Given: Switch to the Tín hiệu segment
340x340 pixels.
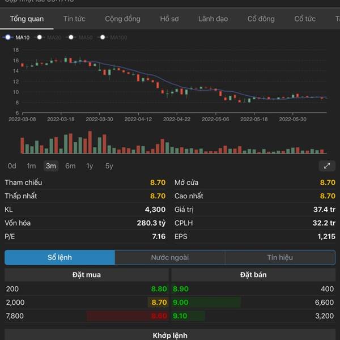Looking at the screenshot, I should click(x=280, y=257).
